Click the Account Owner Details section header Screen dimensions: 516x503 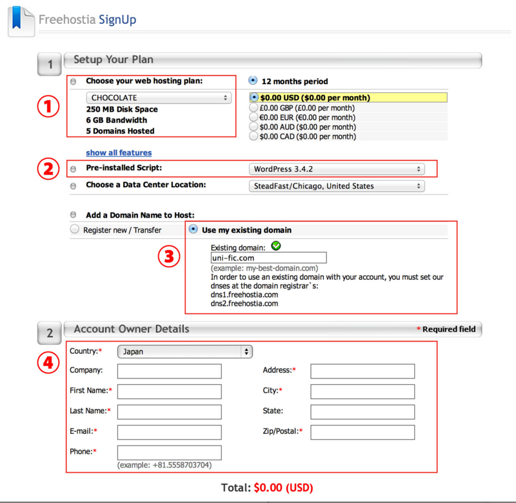[273, 329]
